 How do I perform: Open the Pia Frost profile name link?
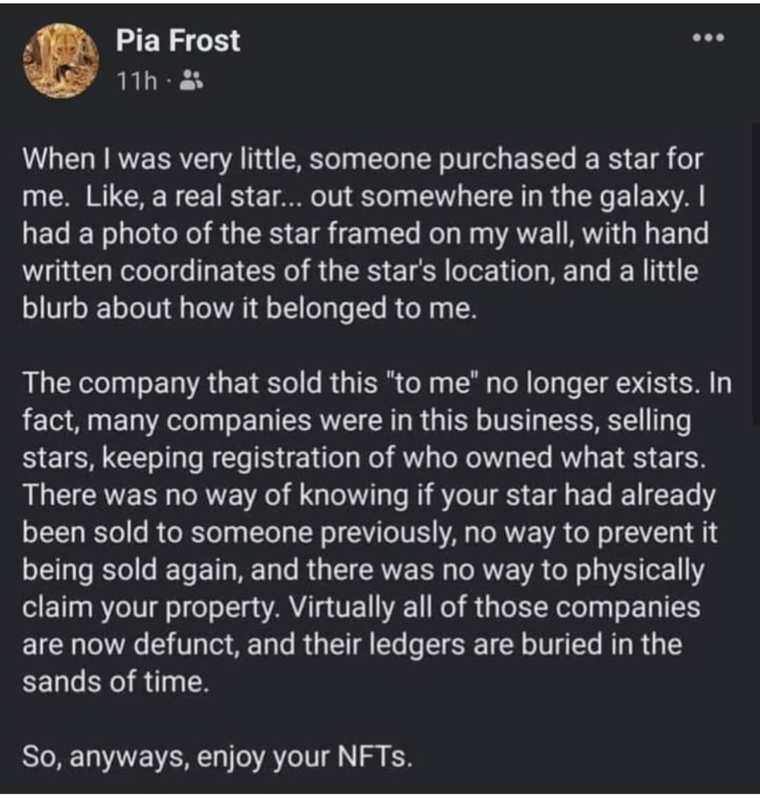click(178, 41)
